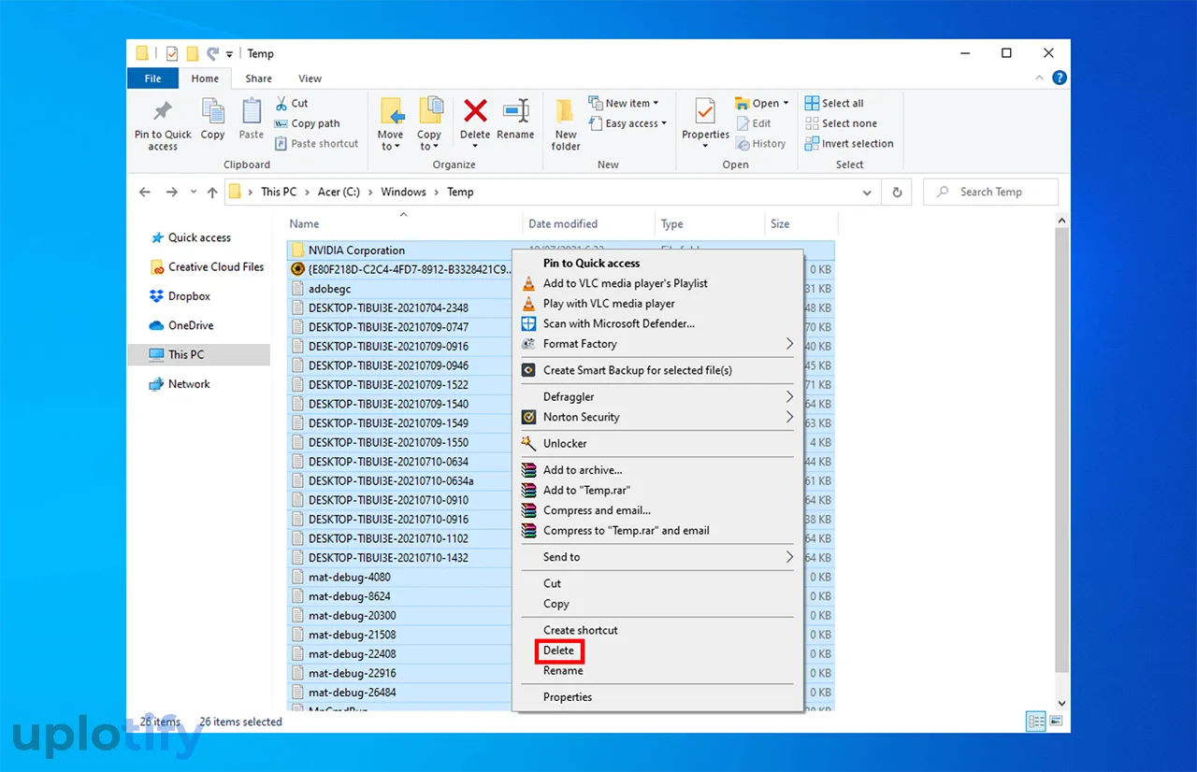Image resolution: width=1197 pixels, height=772 pixels.
Task: Click the Refresh button beside address bar
Action: pyautogui.click(x=897, y=192)
